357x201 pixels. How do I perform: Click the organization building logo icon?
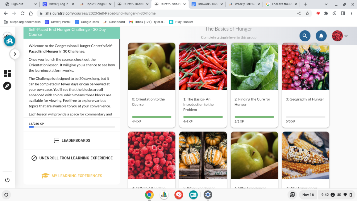point(9,41)
